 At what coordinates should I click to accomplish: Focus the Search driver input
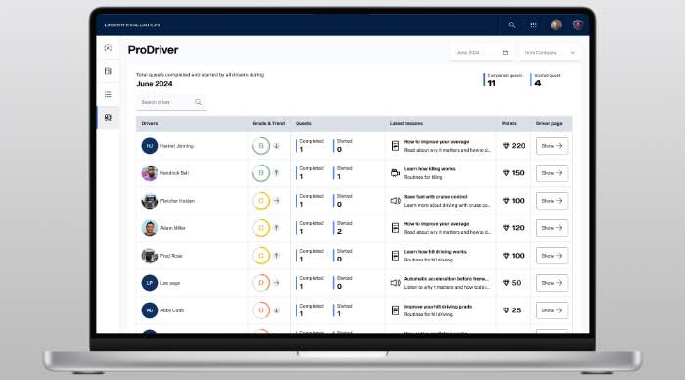click(171, 102)
